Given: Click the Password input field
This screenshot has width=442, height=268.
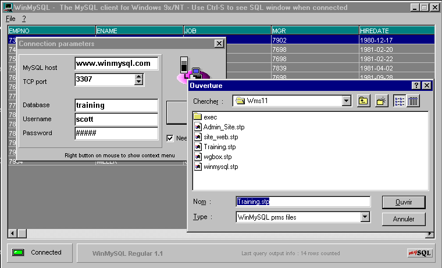Looking at the screenshot, I should 116,133.
